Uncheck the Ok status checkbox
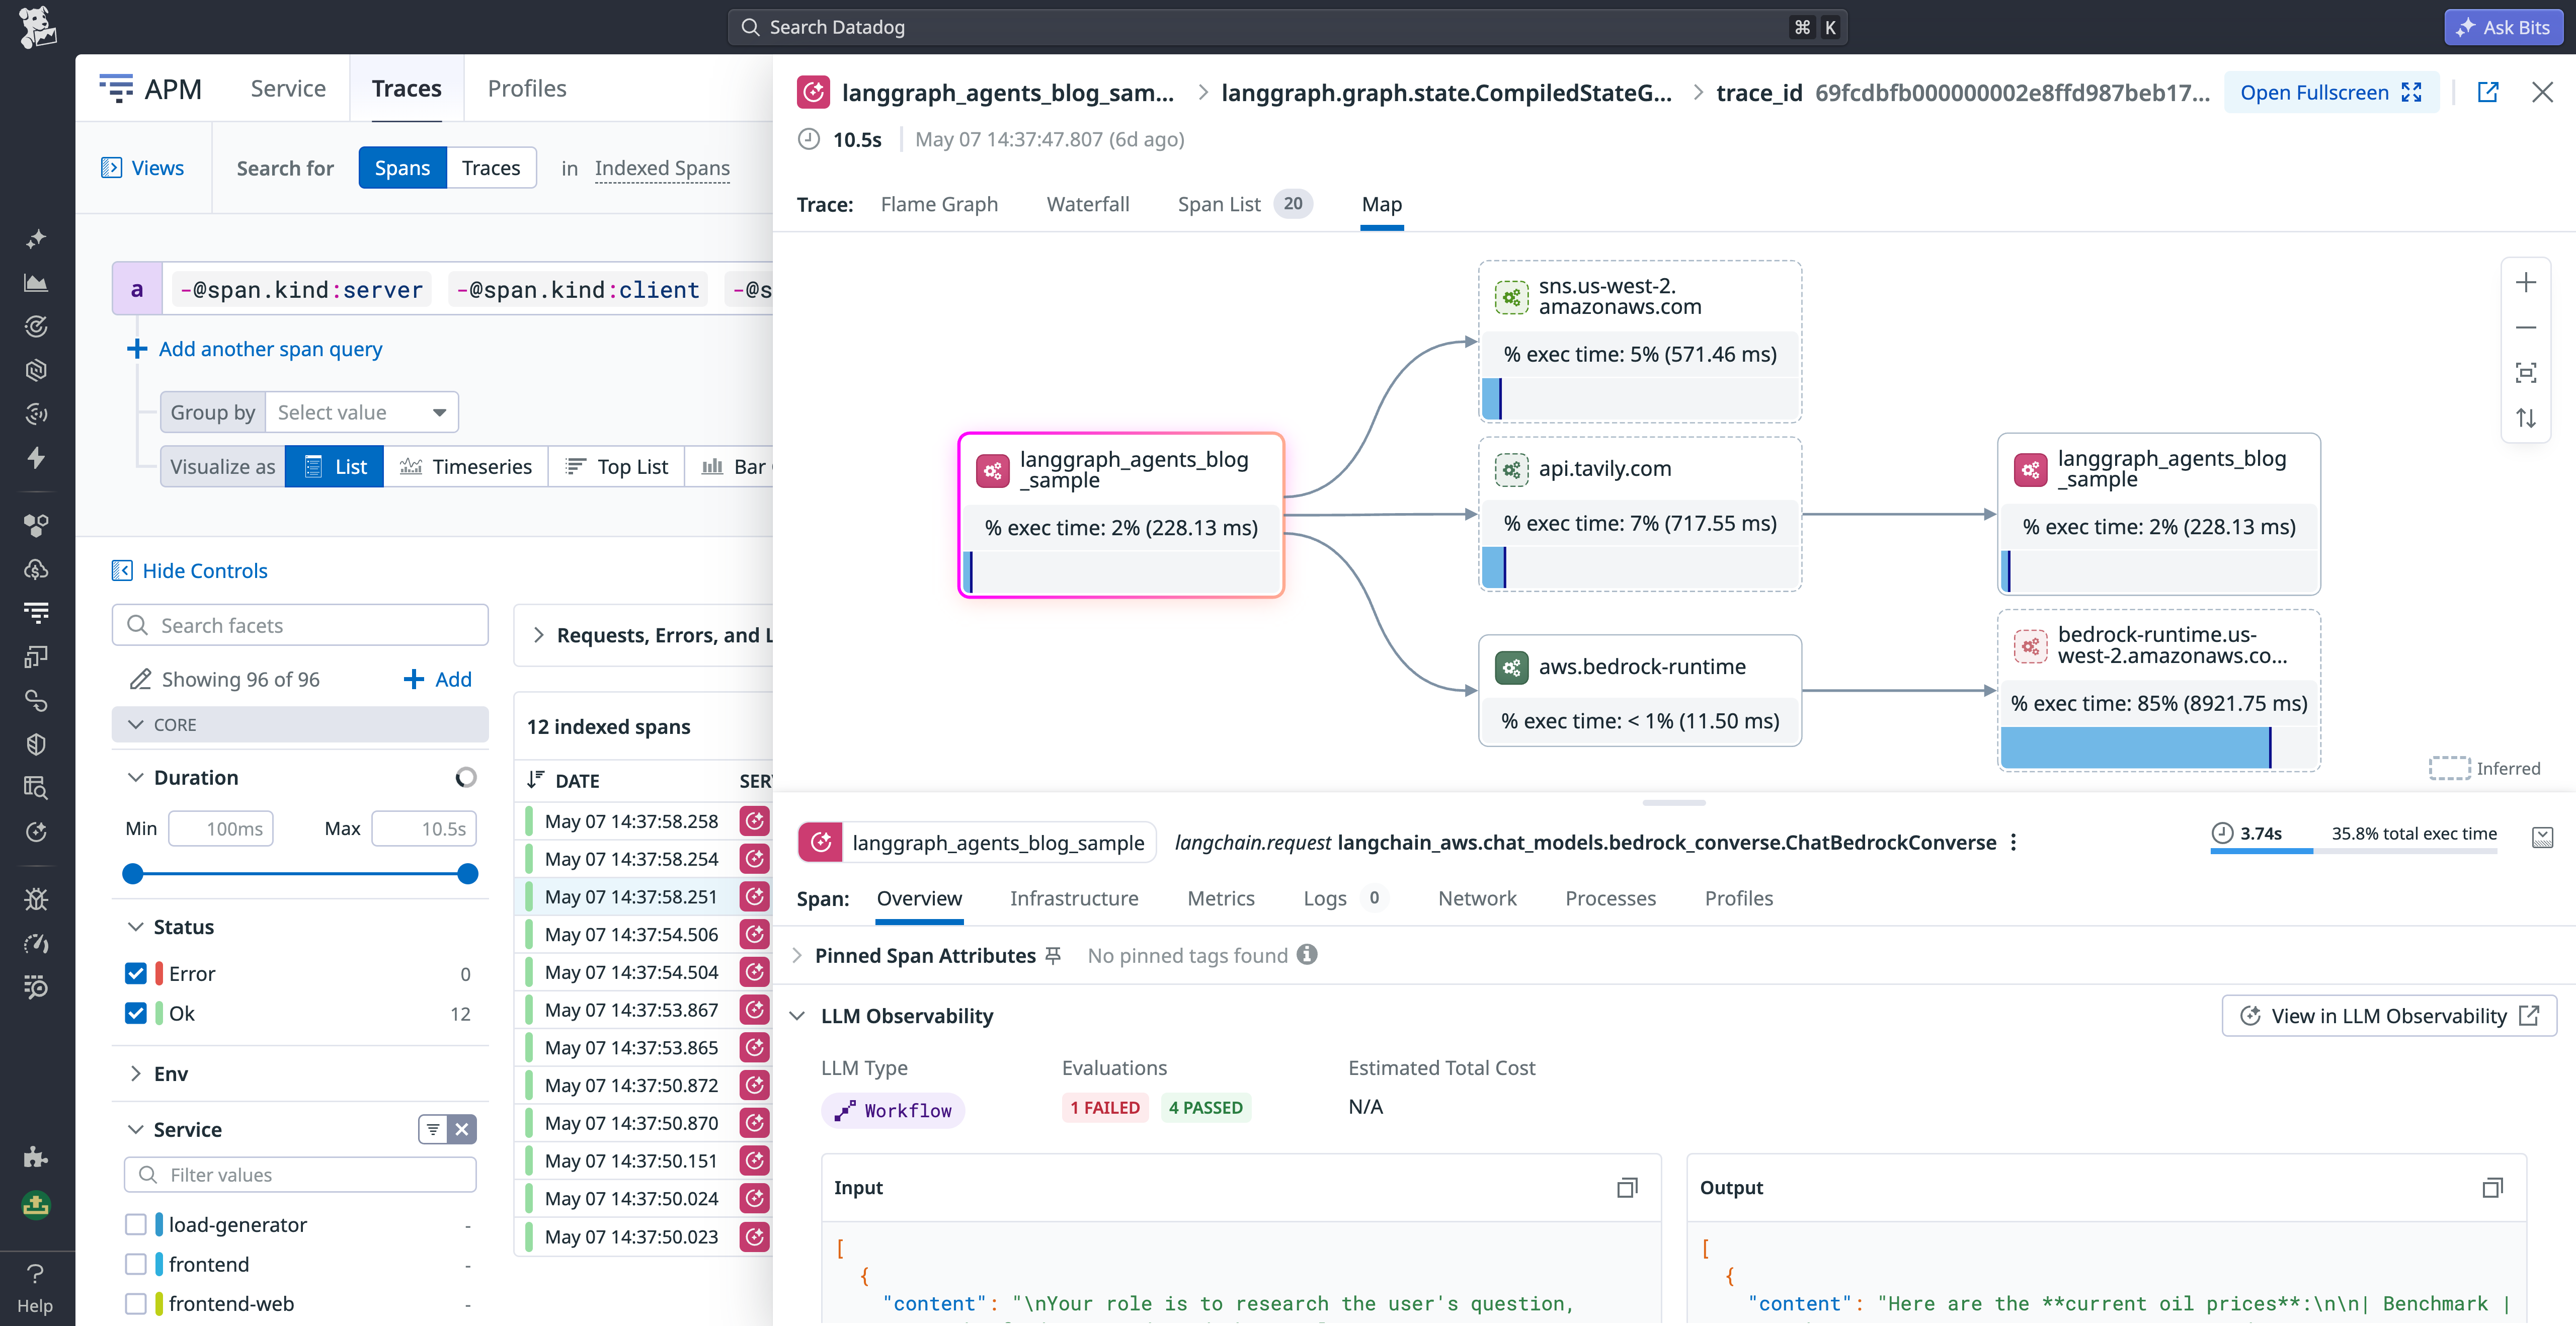The width and height of the screenshot is (2576, 1326). click(x=136, y=1013)
